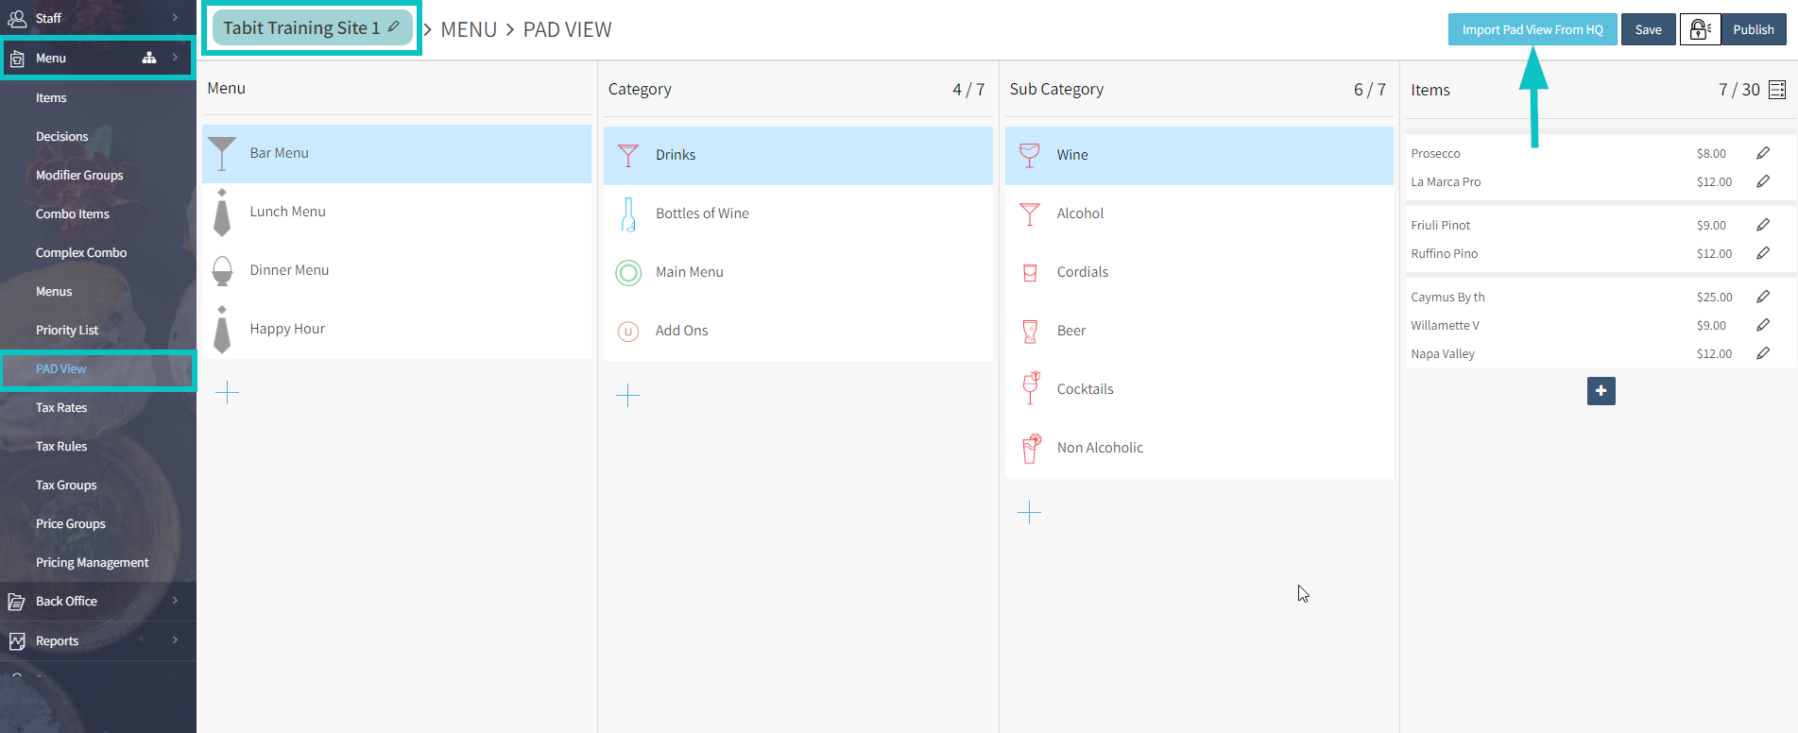1798x733 pixels.
Task: Collapse the Menu sidebar section
Action: (x=175, y=58)
